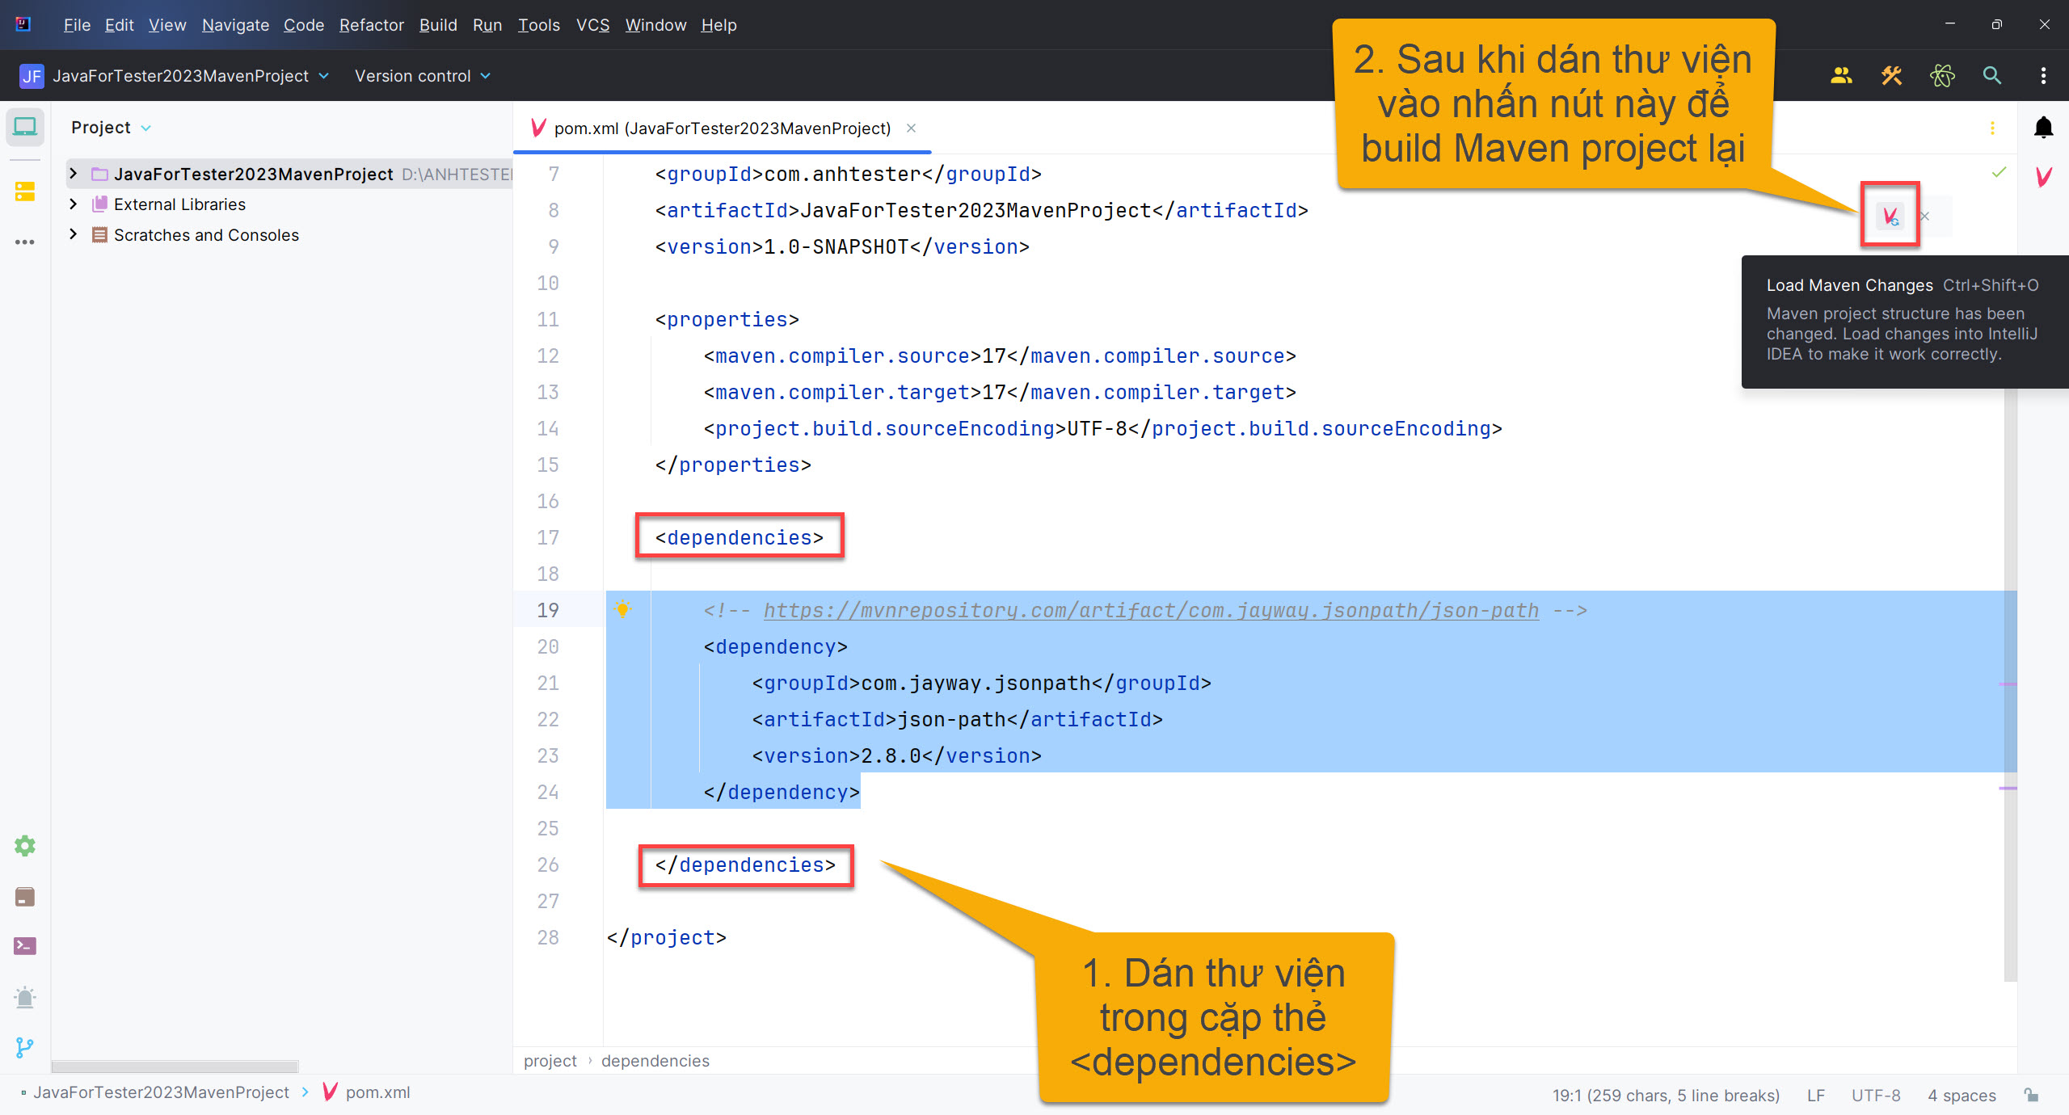Click the json-path artifactId text line

click(957, 719)
